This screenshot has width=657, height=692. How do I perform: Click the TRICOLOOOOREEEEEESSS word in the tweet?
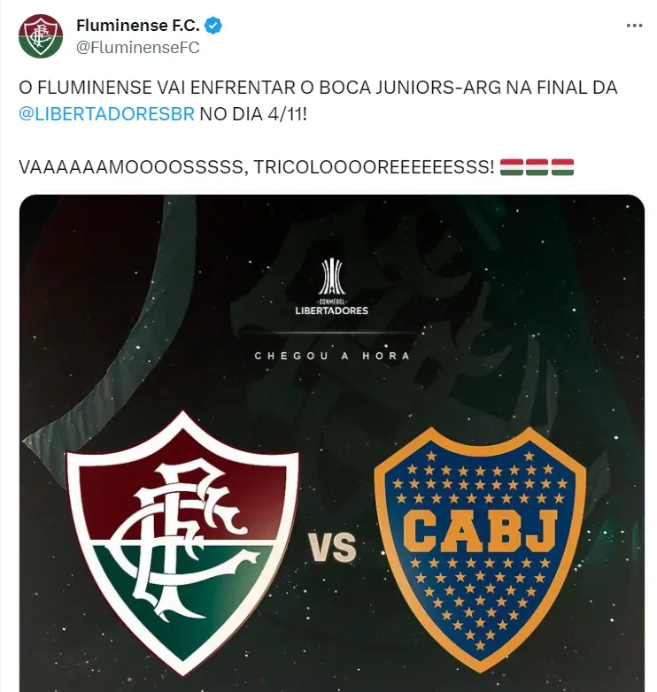(374, 168)
